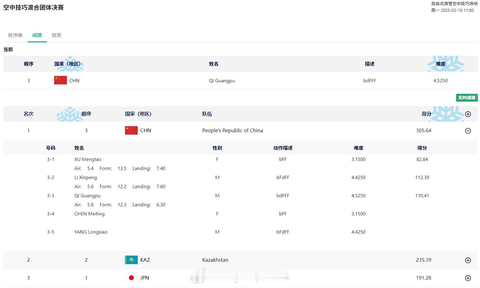Click the China flag in current athlete row
Screen dimensions: 480x288
point(61,80)
